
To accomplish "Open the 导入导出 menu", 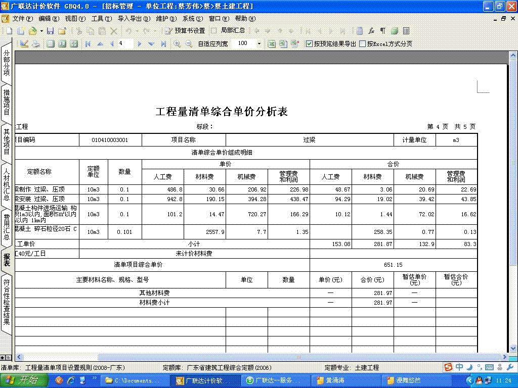I will click(x=134, y=18).
